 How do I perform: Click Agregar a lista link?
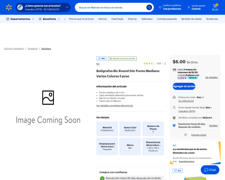198,135
